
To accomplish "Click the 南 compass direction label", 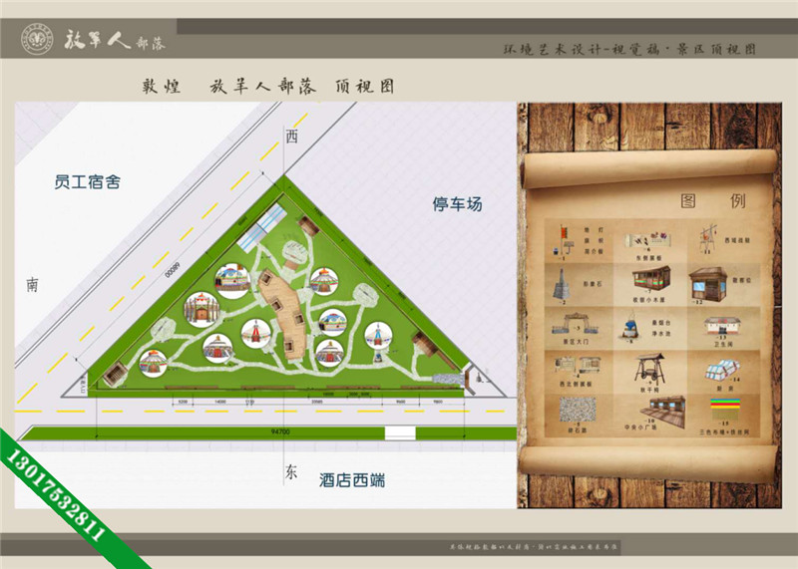I will pyautogui.click(x=32, y=285).
